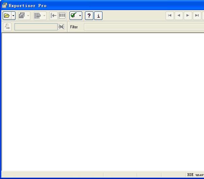Expand the Open file dropdown arrow
204x179 pixels.
coord(13,16)
